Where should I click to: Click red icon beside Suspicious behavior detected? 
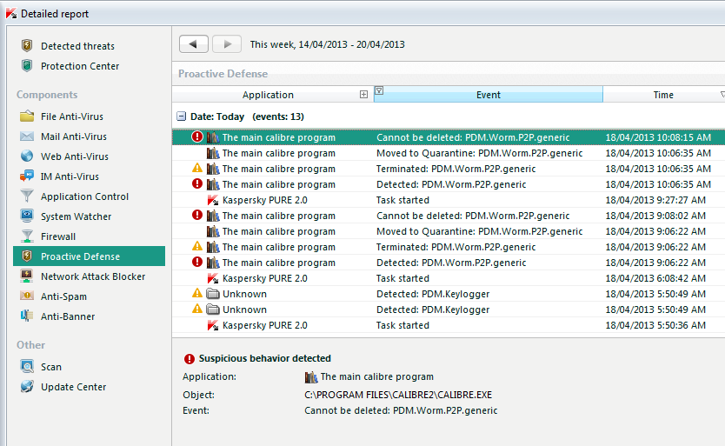[x=190, y=358]
